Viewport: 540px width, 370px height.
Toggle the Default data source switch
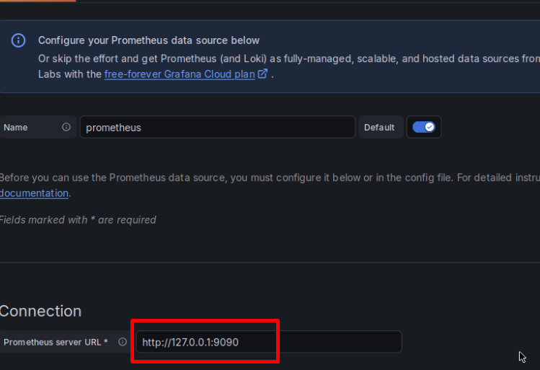[424, 127]
